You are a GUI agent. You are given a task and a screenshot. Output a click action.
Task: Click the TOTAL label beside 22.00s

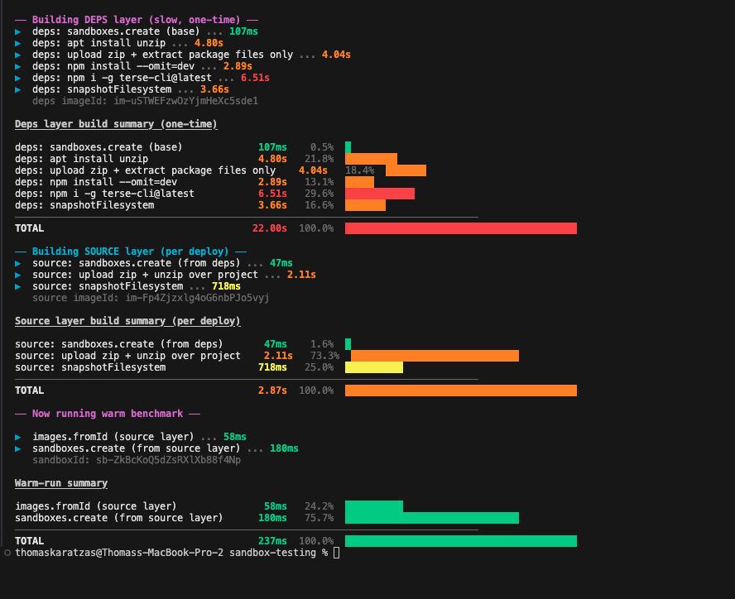30,228
